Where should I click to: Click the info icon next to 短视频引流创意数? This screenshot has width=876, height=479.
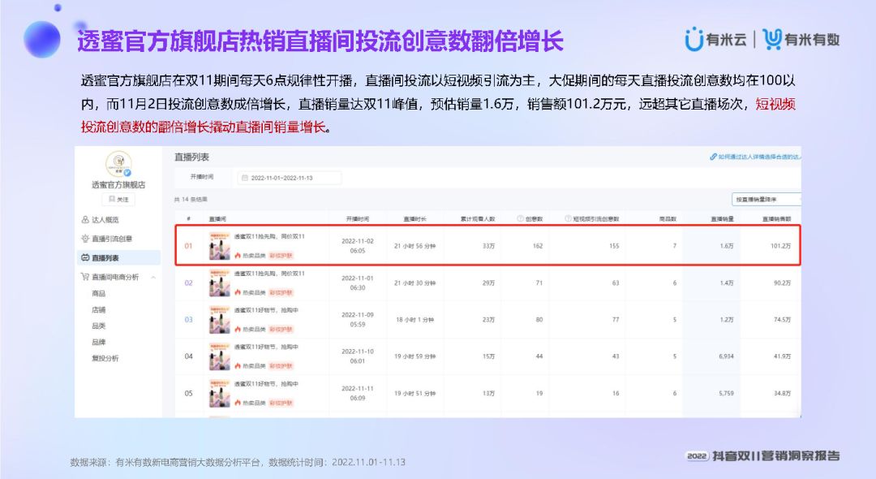pyautogui.click(x=568, y=219)
